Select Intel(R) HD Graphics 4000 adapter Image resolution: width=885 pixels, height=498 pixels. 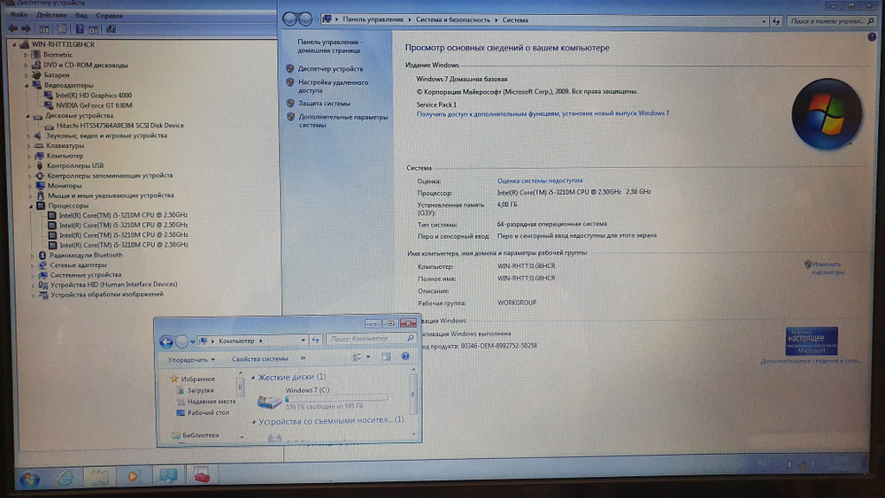[x=93, y=96]
